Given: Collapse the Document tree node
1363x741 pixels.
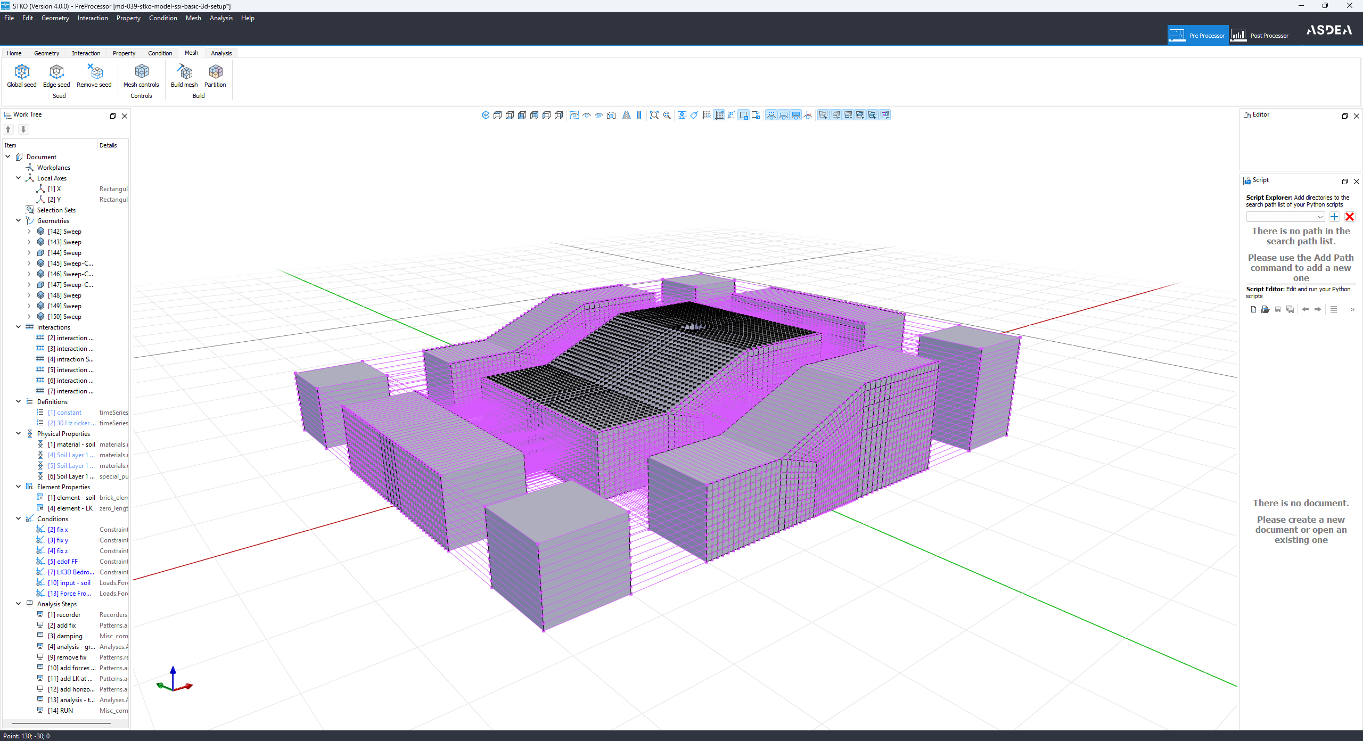Looking at the screenshot, I should click(x=8, y=157).
